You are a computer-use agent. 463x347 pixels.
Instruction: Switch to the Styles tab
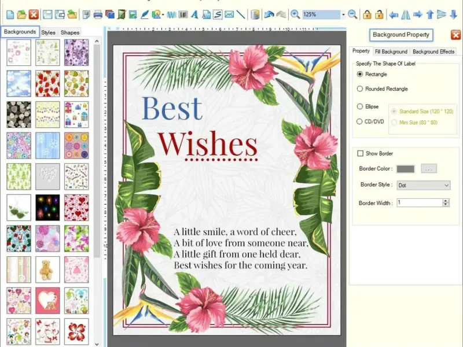tap(48, 32)
